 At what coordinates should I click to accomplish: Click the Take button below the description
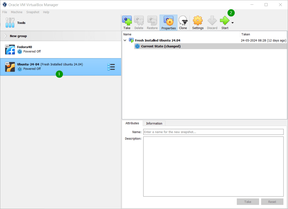coord(248,202)
